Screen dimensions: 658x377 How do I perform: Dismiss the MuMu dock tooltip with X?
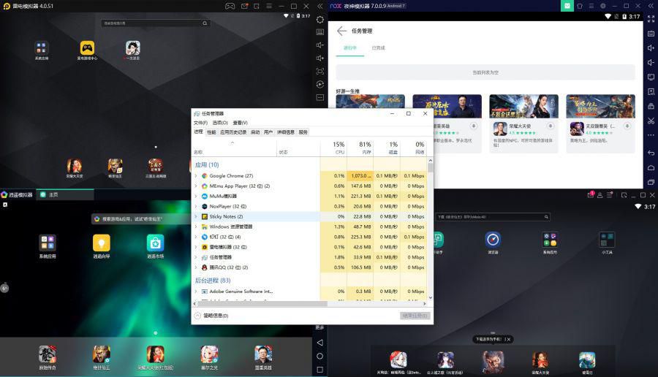coord(509,339)
